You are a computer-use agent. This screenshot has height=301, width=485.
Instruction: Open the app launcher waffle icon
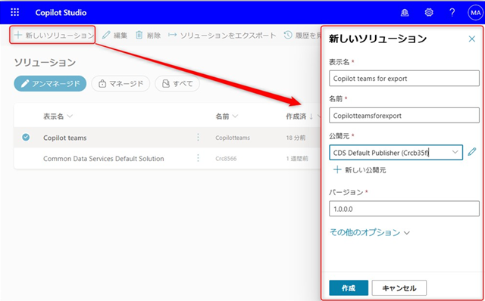point(15,12)
